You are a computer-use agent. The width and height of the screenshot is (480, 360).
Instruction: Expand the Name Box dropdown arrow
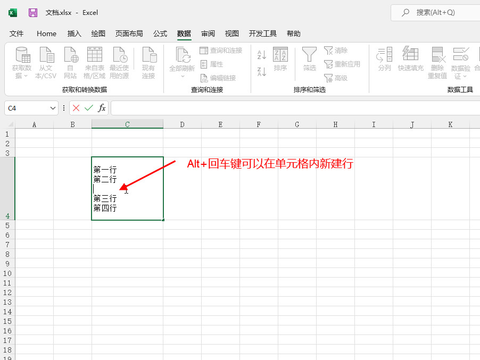click(x=53, y=108)
